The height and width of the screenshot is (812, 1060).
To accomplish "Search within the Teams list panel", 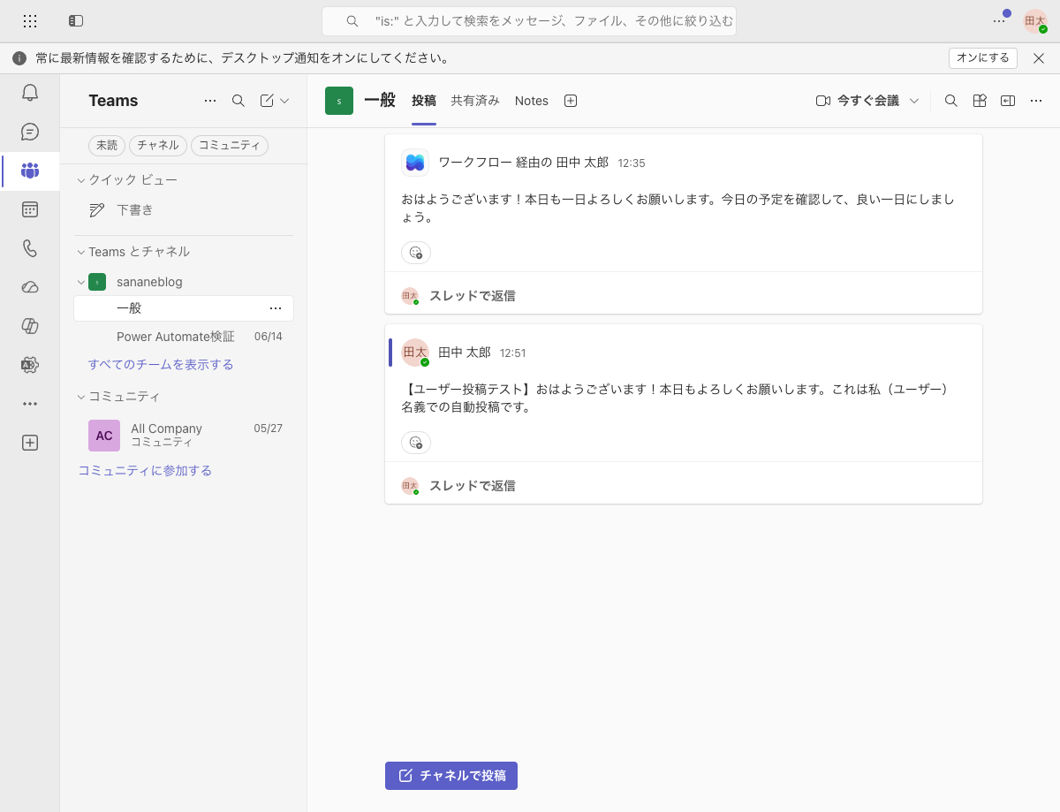I will click(238, 101).
